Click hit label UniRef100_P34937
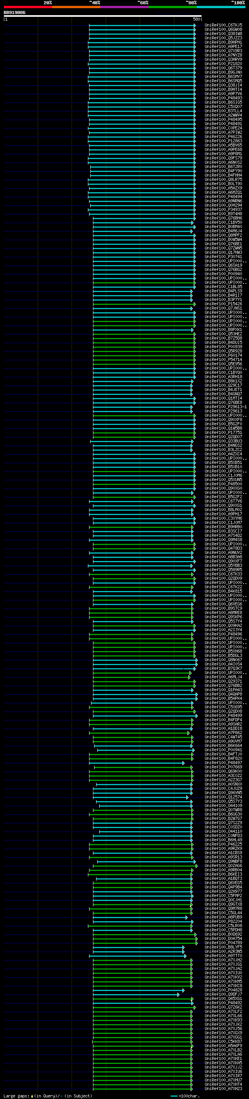 tap(223, 209)
